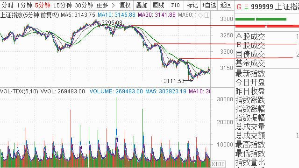The width and height of the screenshot is (299, 168).
Task: Click the 总成交额 row
Action: coord(267,136)
